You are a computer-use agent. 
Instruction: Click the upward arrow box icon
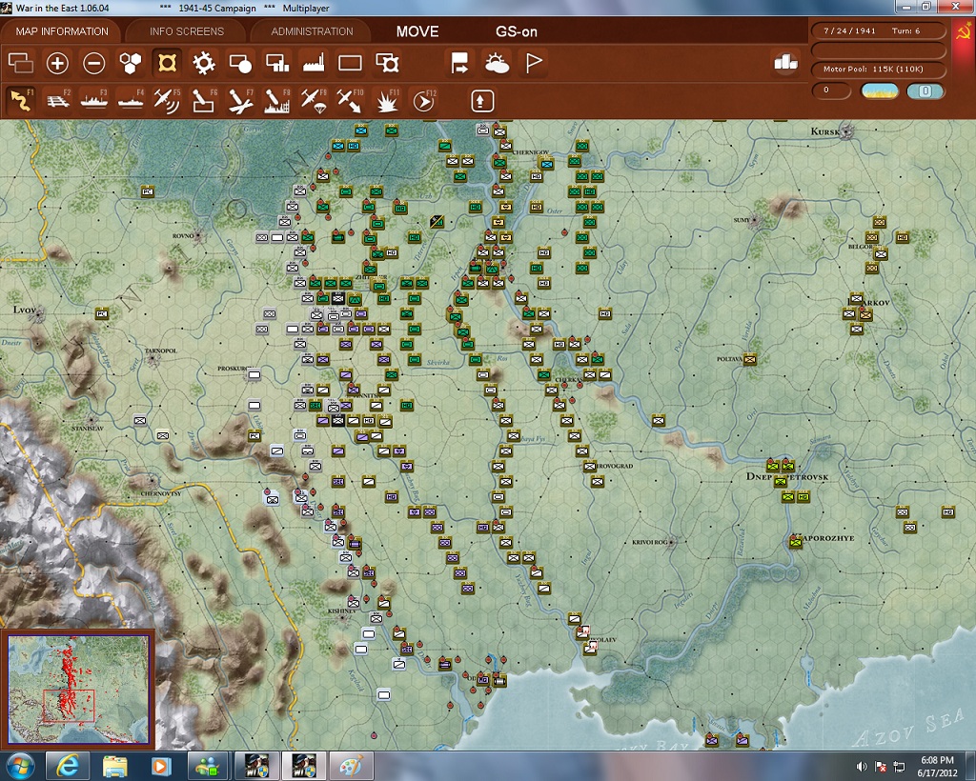click(x=482, y=101)
